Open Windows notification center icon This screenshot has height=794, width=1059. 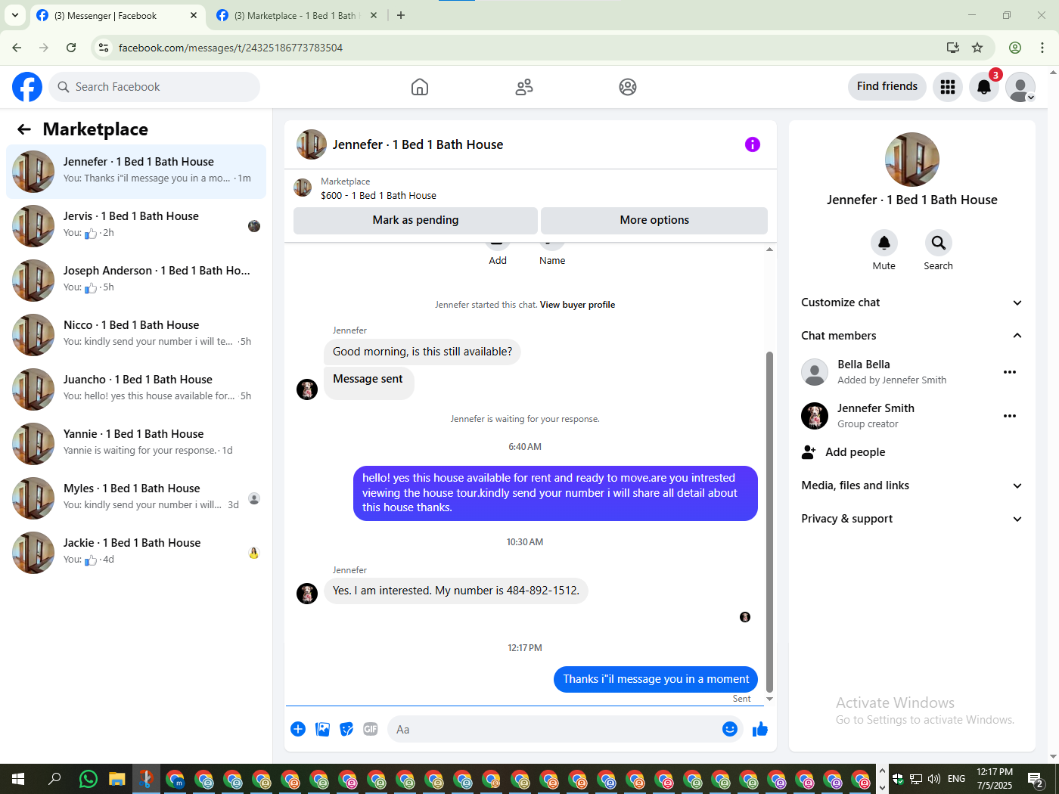click(1036, 778)
